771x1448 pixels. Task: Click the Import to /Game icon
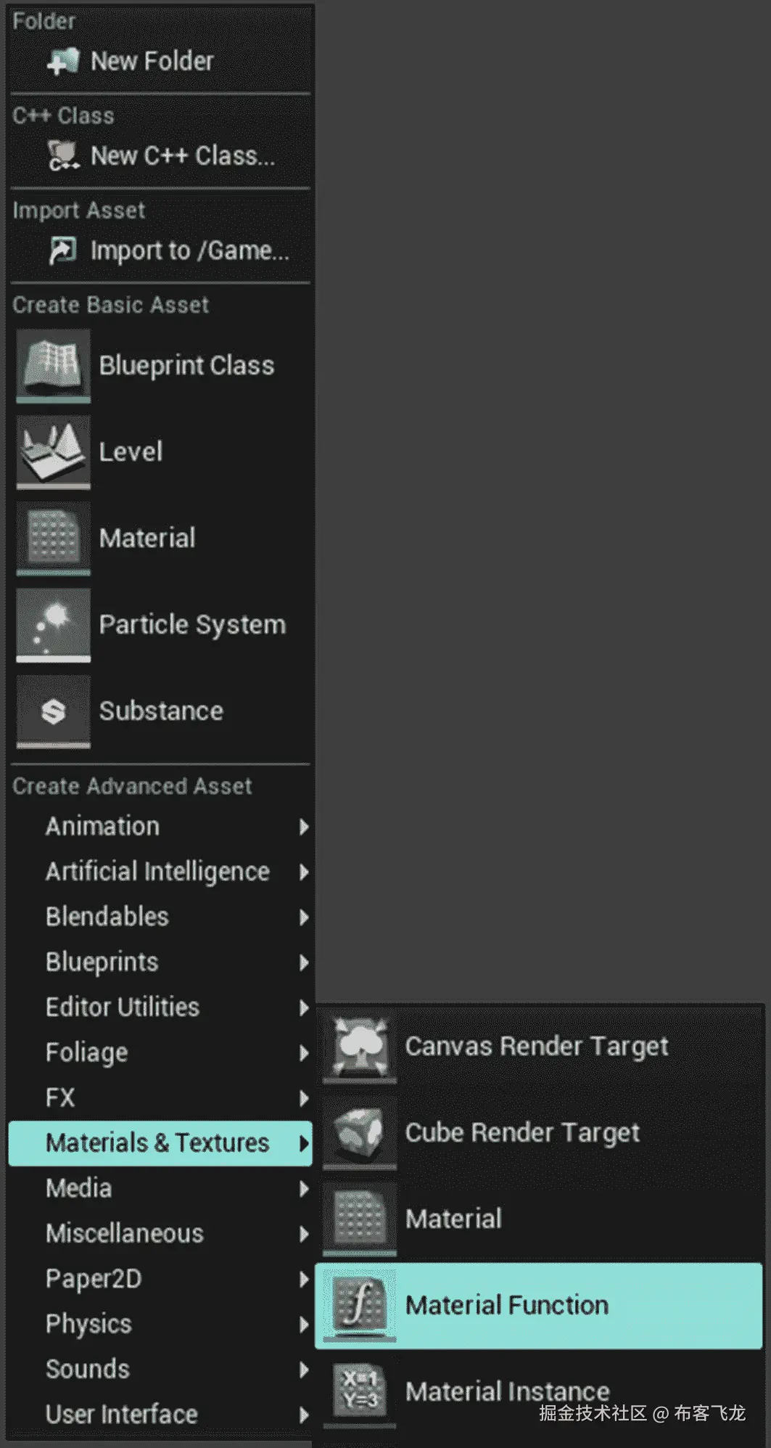click(x=63, y=250)
